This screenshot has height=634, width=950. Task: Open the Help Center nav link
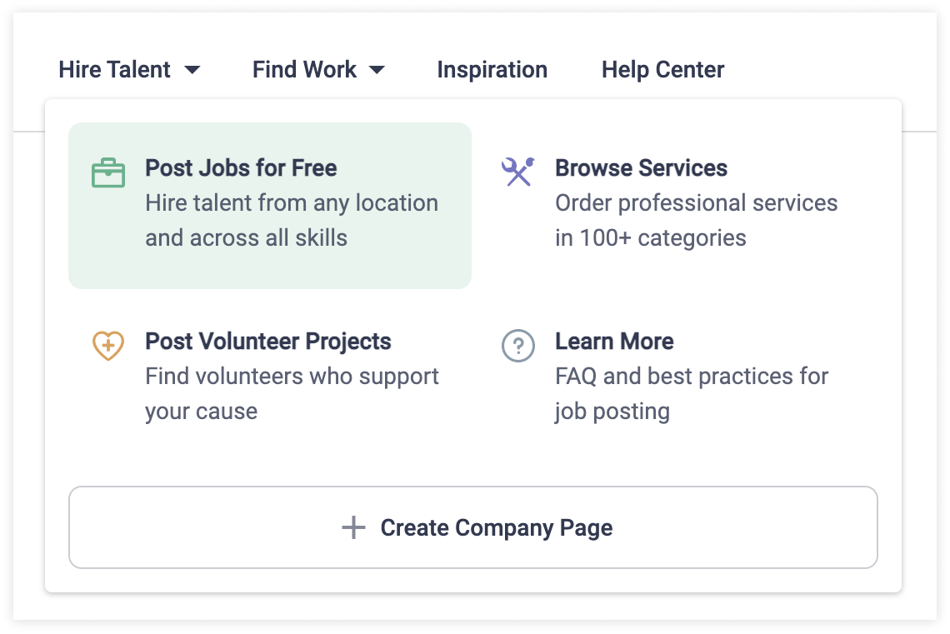(x=662, y=70)
